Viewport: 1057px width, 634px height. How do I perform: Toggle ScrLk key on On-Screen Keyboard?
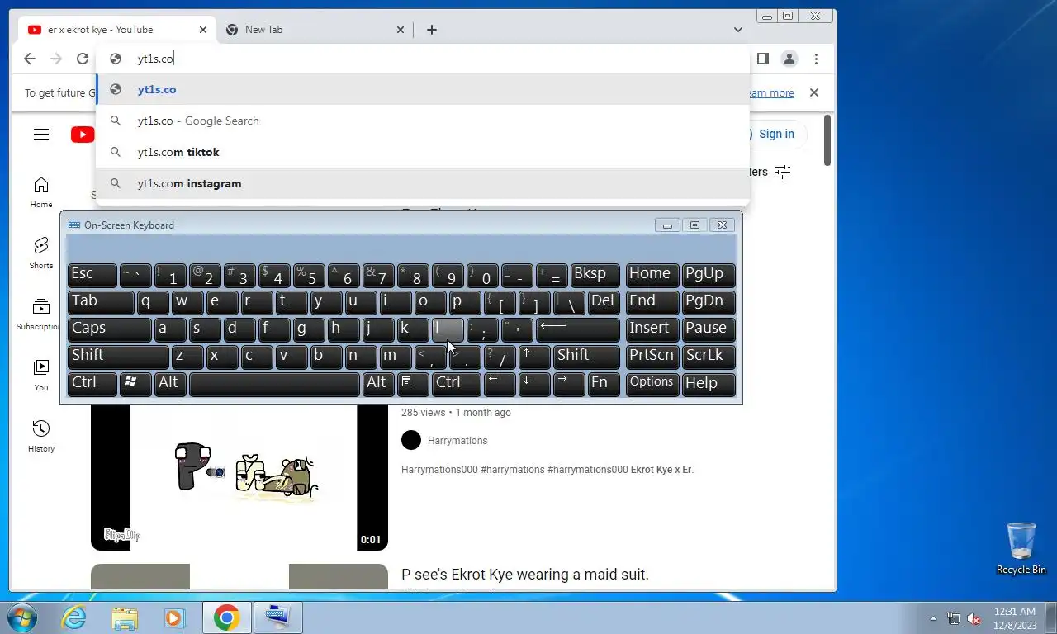tap(709, 356)
